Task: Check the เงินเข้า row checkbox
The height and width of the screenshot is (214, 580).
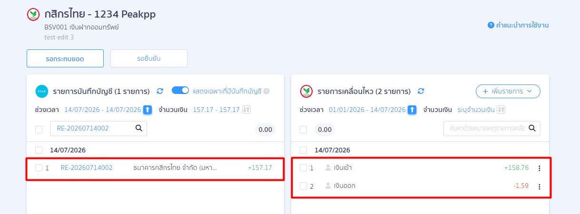Action: click(304, 167)
